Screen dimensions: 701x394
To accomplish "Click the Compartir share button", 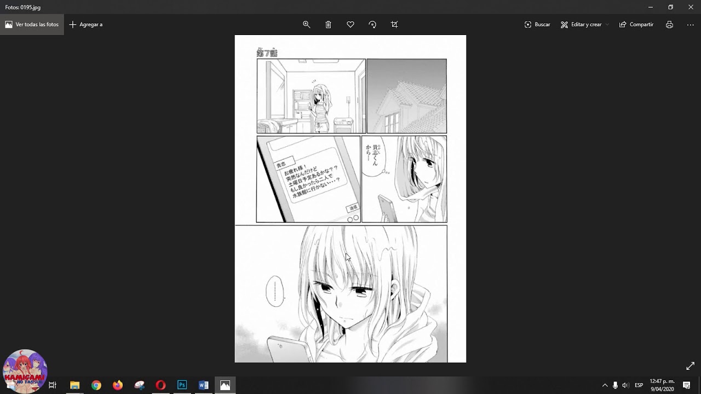I will point(636,25).
